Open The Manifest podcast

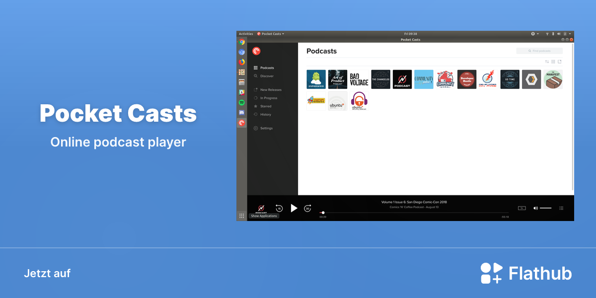point(553,79)
